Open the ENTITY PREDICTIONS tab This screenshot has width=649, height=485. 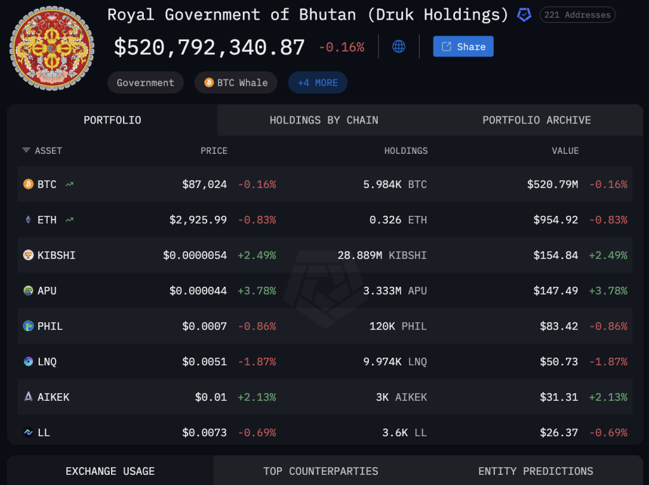(x=536, y=471)
